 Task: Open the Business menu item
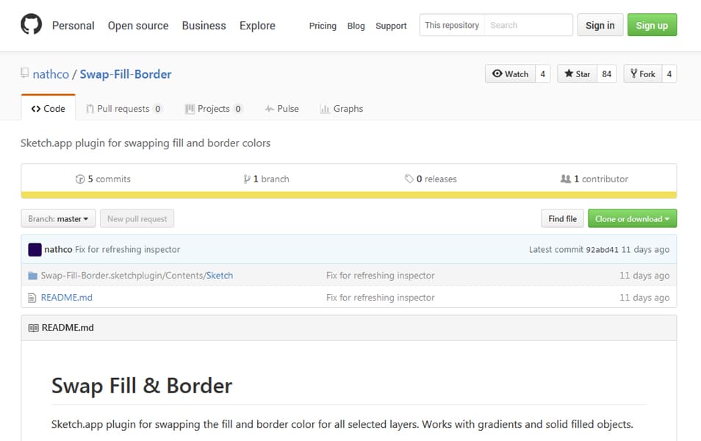point(204,26)
